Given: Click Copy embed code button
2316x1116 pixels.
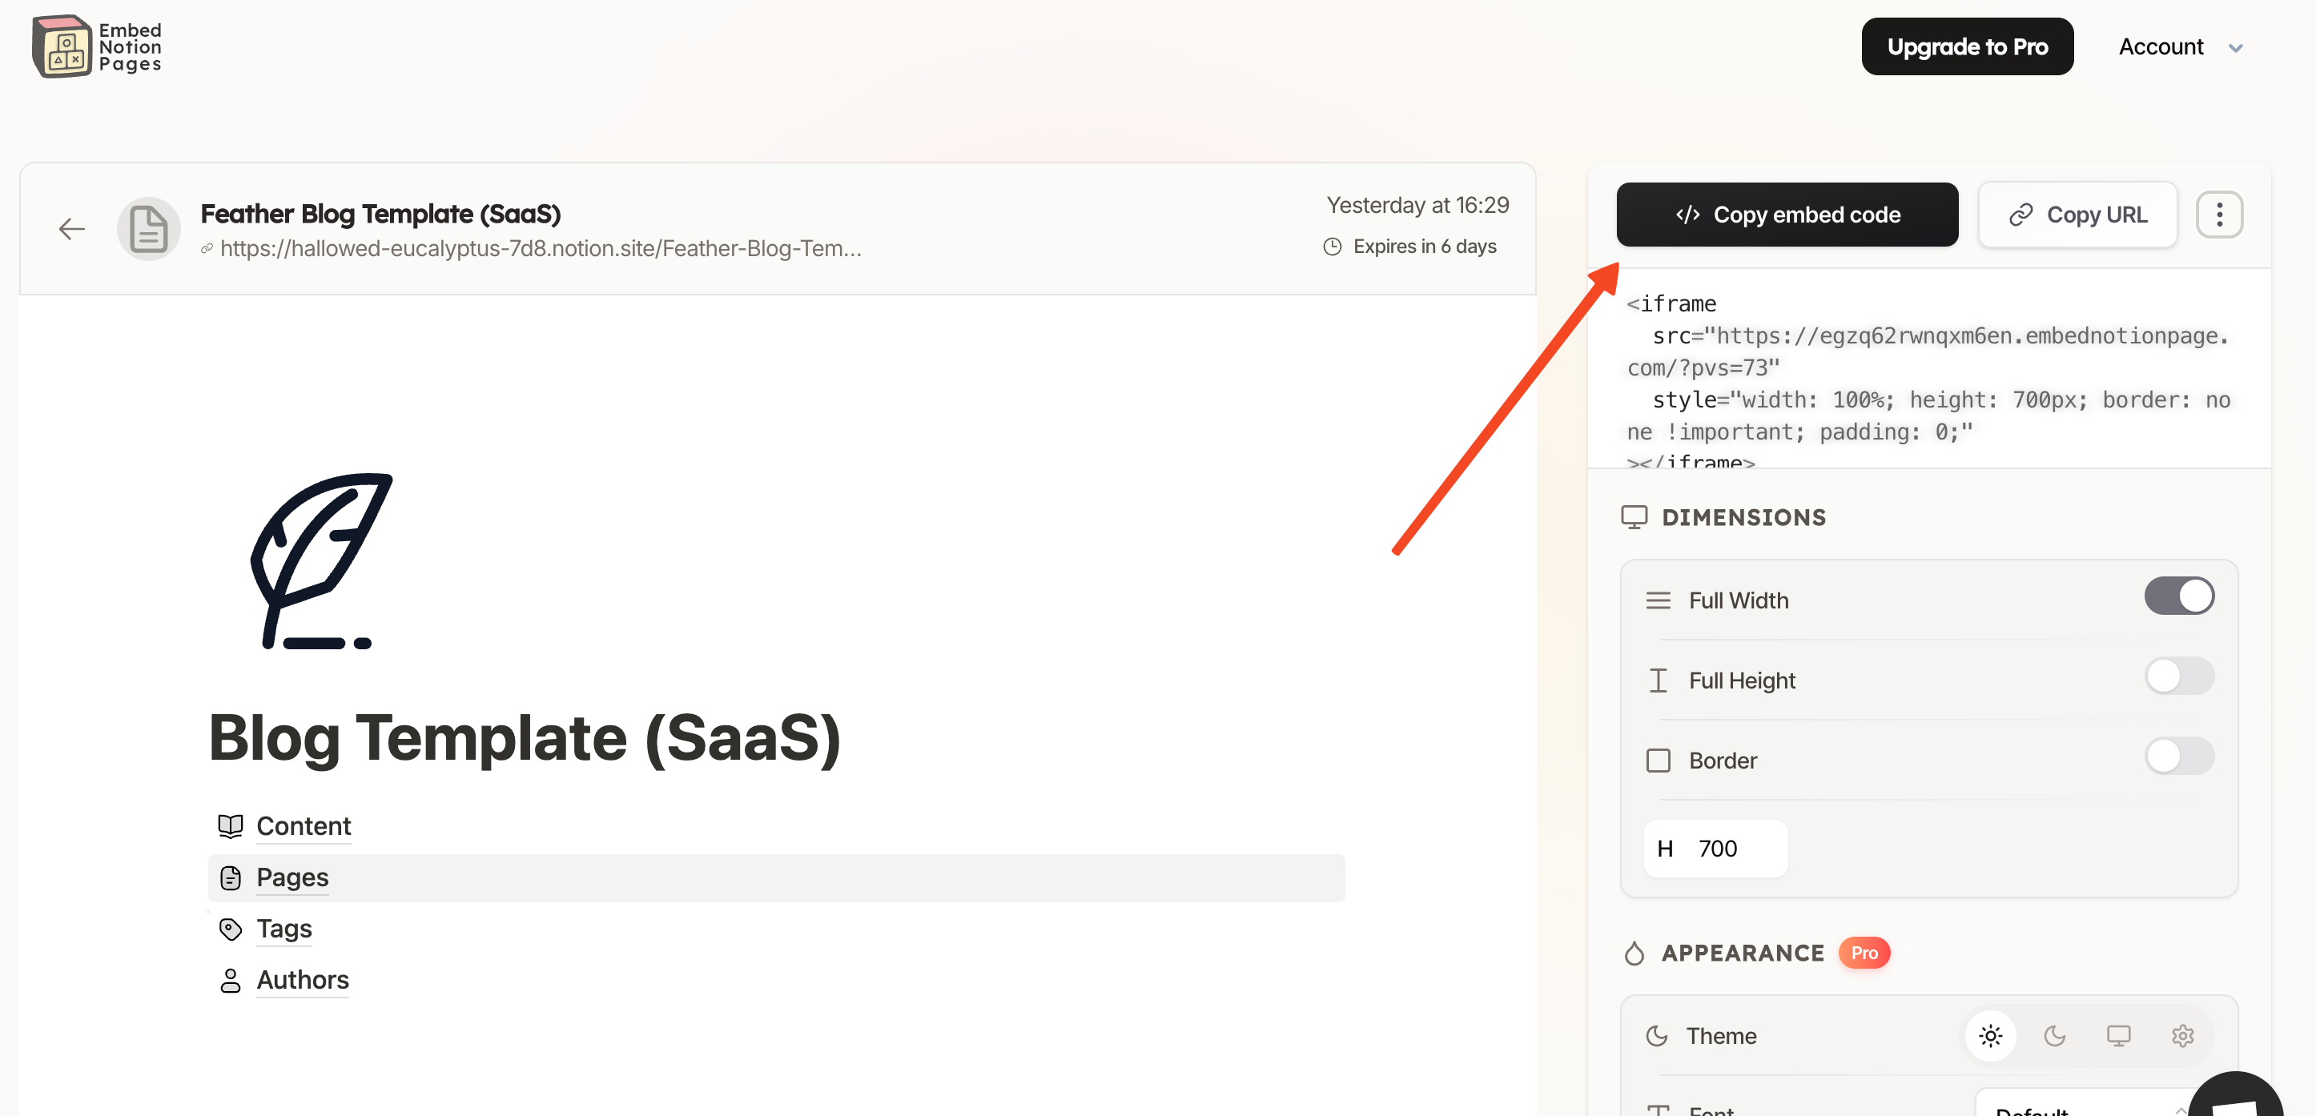Looking at the screenshot, I should coord(1787,215).
